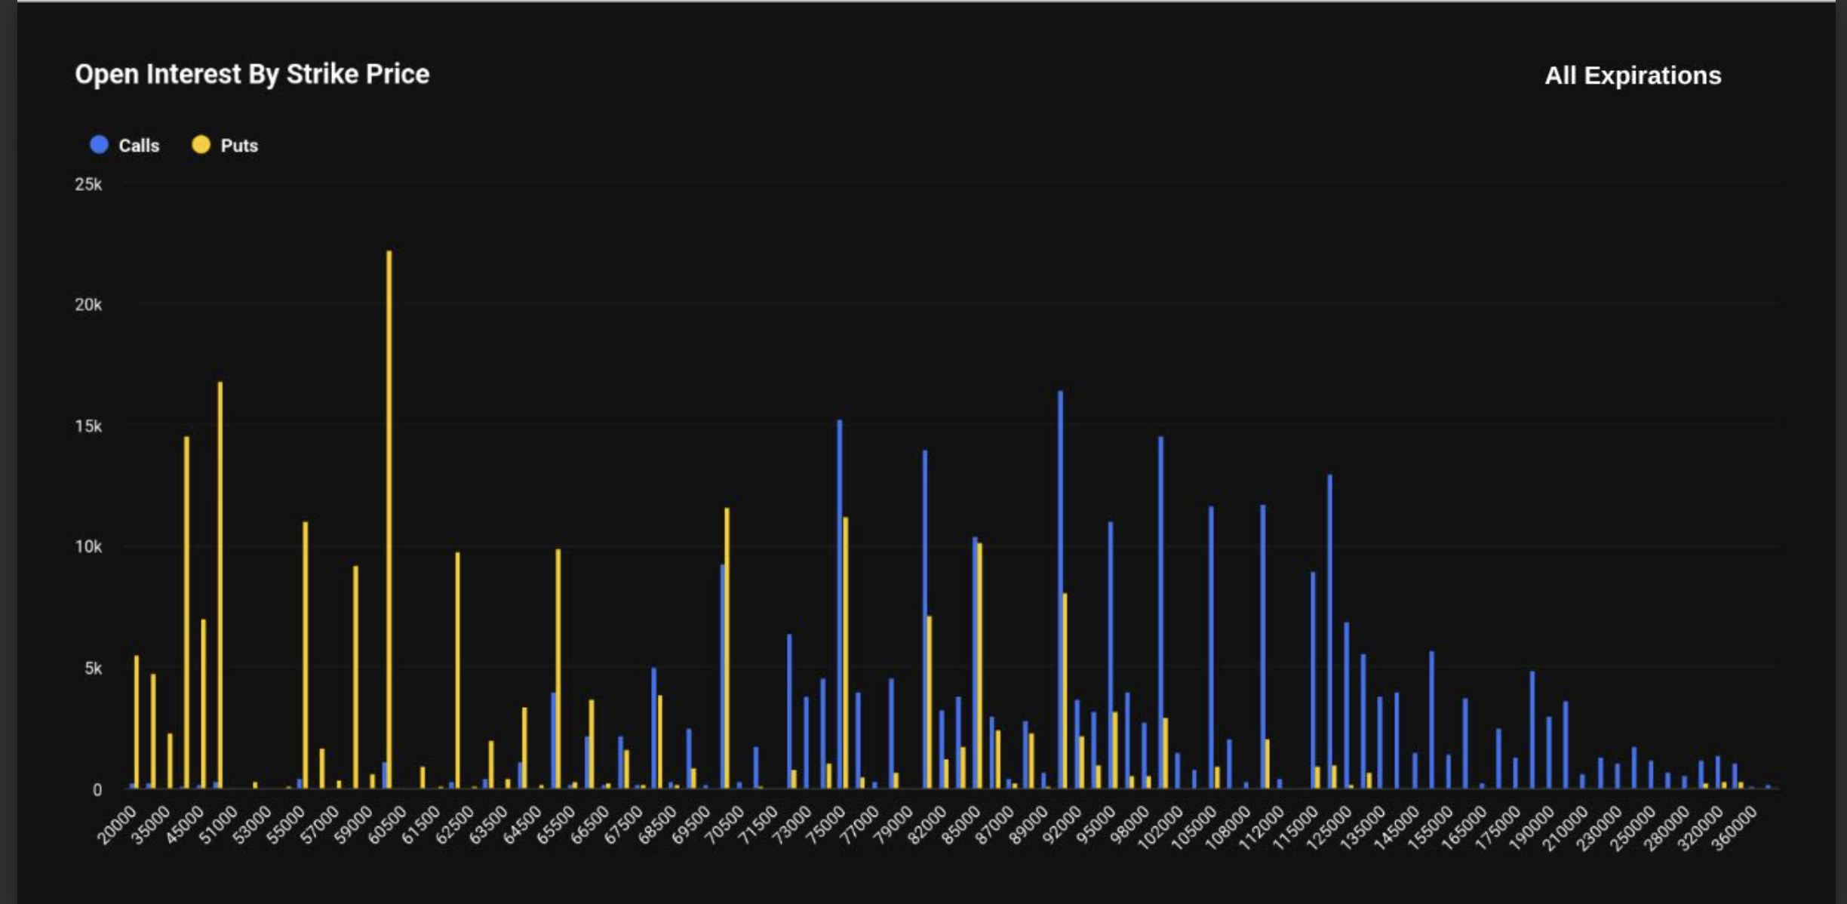
Task: Click the 15k y-axis label
Action: click(x=88, y=426)
